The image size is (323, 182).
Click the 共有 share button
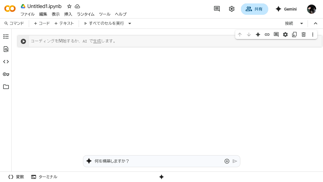pyautogui.click(x=254, y=9)
